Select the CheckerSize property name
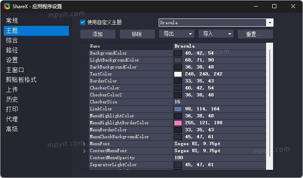 coord(103,102)
